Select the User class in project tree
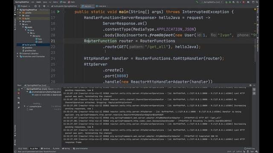The width and height of the screenshot is (273, 153). (39, 42)
